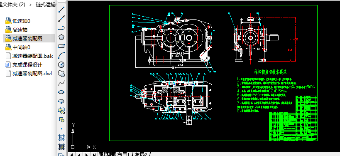Select the Hatch tool
Image resolution: width=340 pixels, height=156 pixels.
tap(61, 138)
